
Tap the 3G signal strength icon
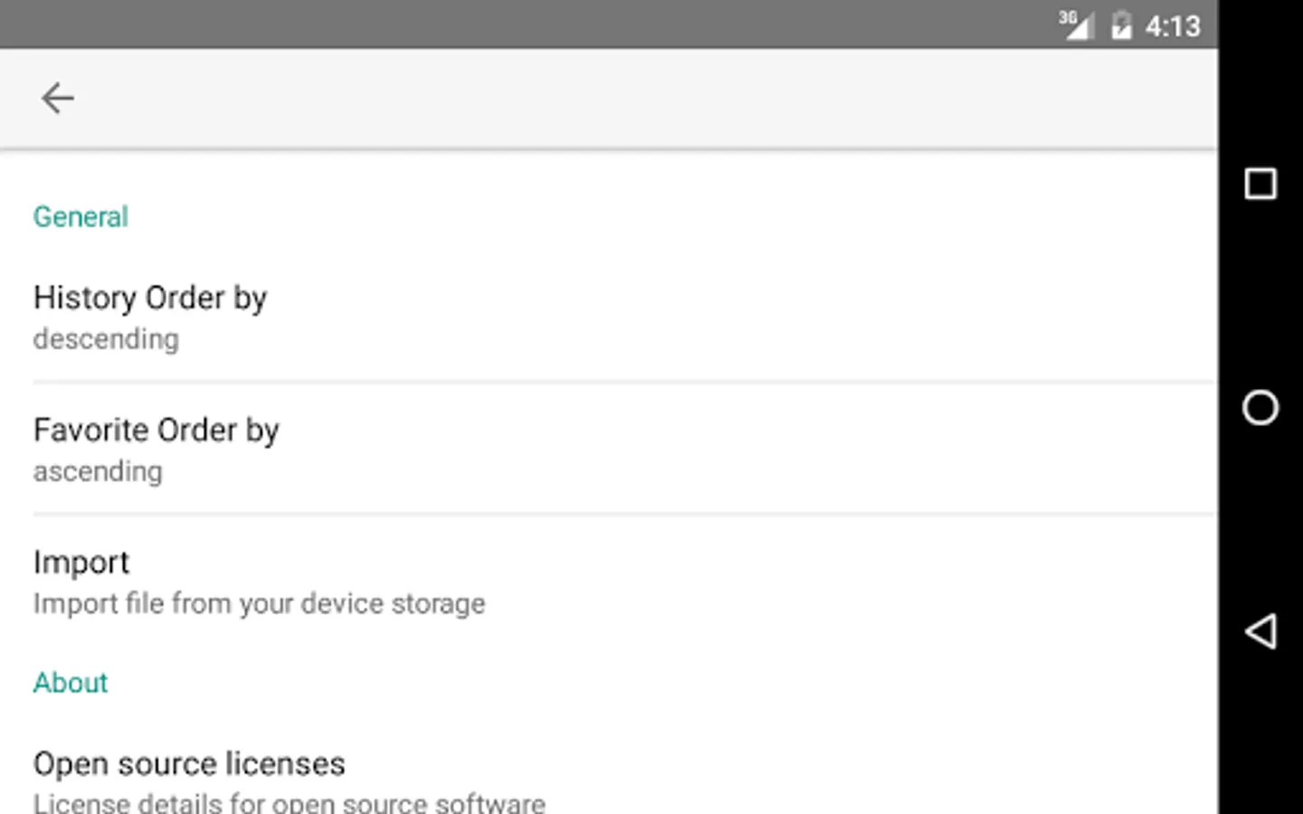[x=1076, y=24]
